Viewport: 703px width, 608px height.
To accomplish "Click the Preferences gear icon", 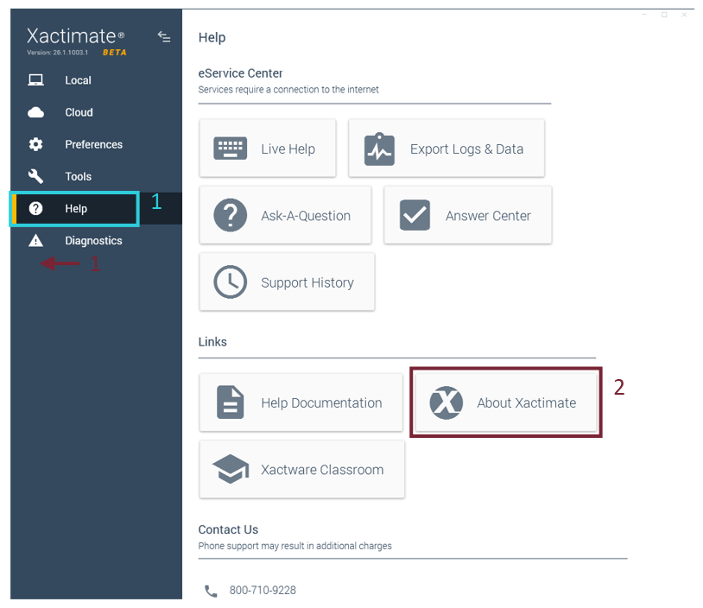I will [36, 144].
